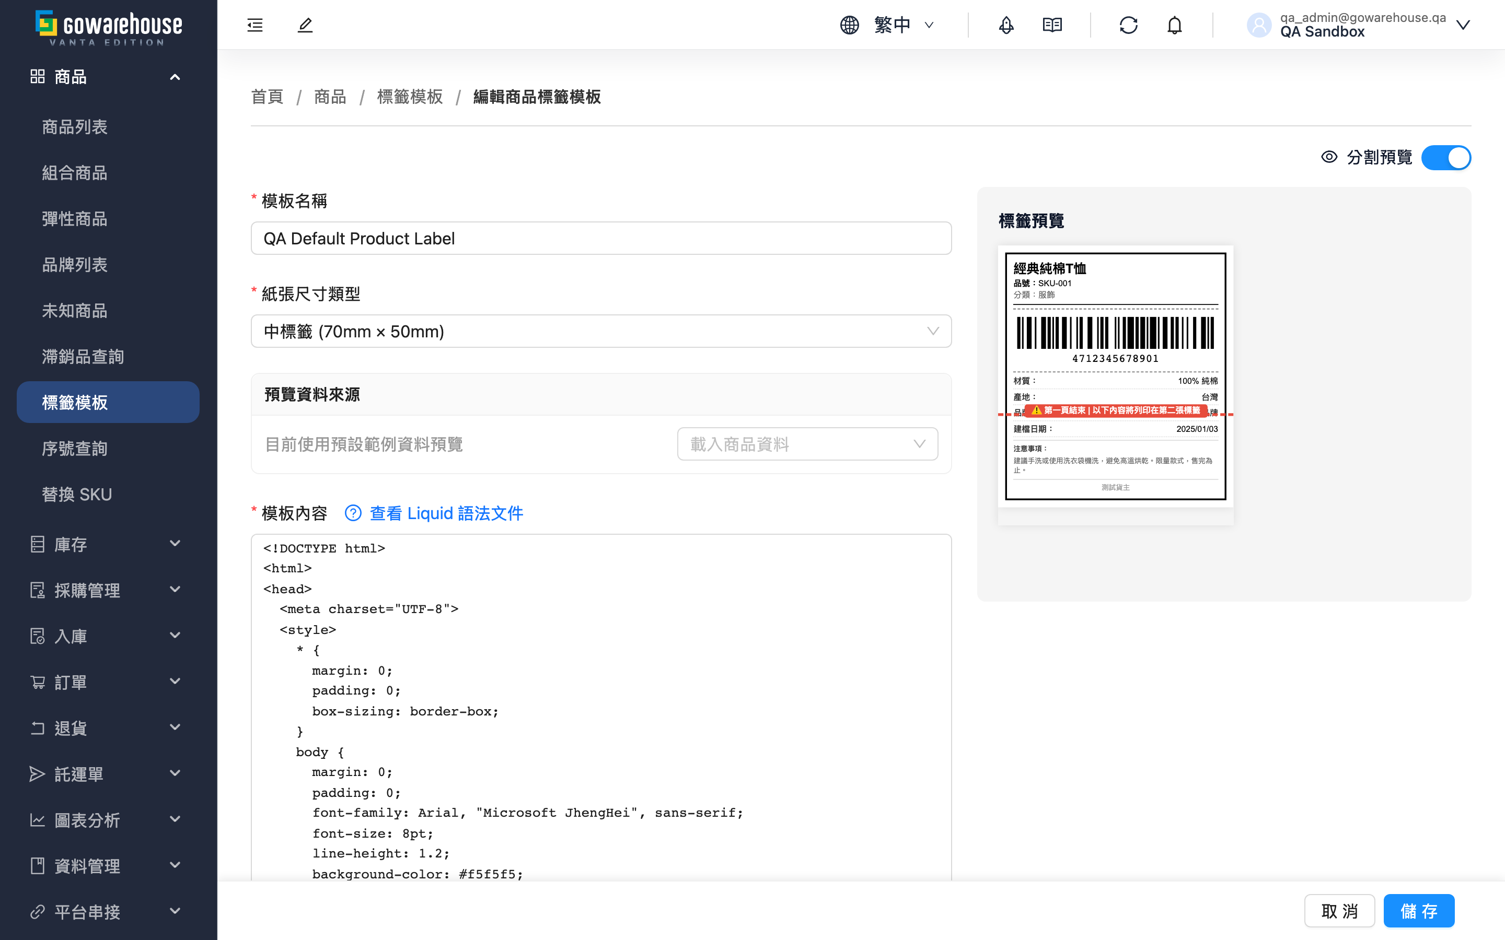Click the 入庫 inbound icon
The image size is (1505, 940).
coord(37,636)
